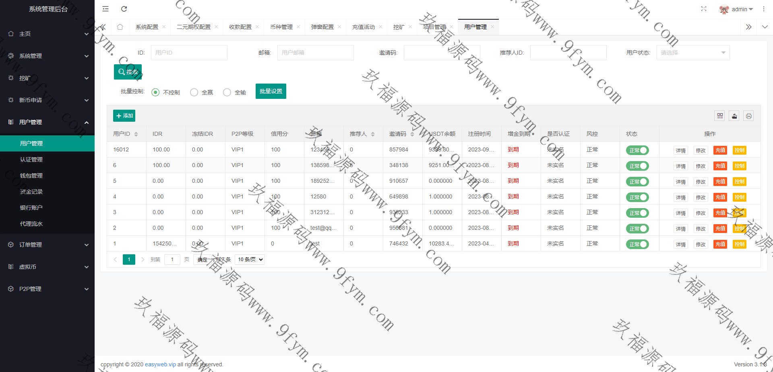Expand the 订单管理 sidebar menu
This screenshot has height=372, width=773.
click(47, 245)
